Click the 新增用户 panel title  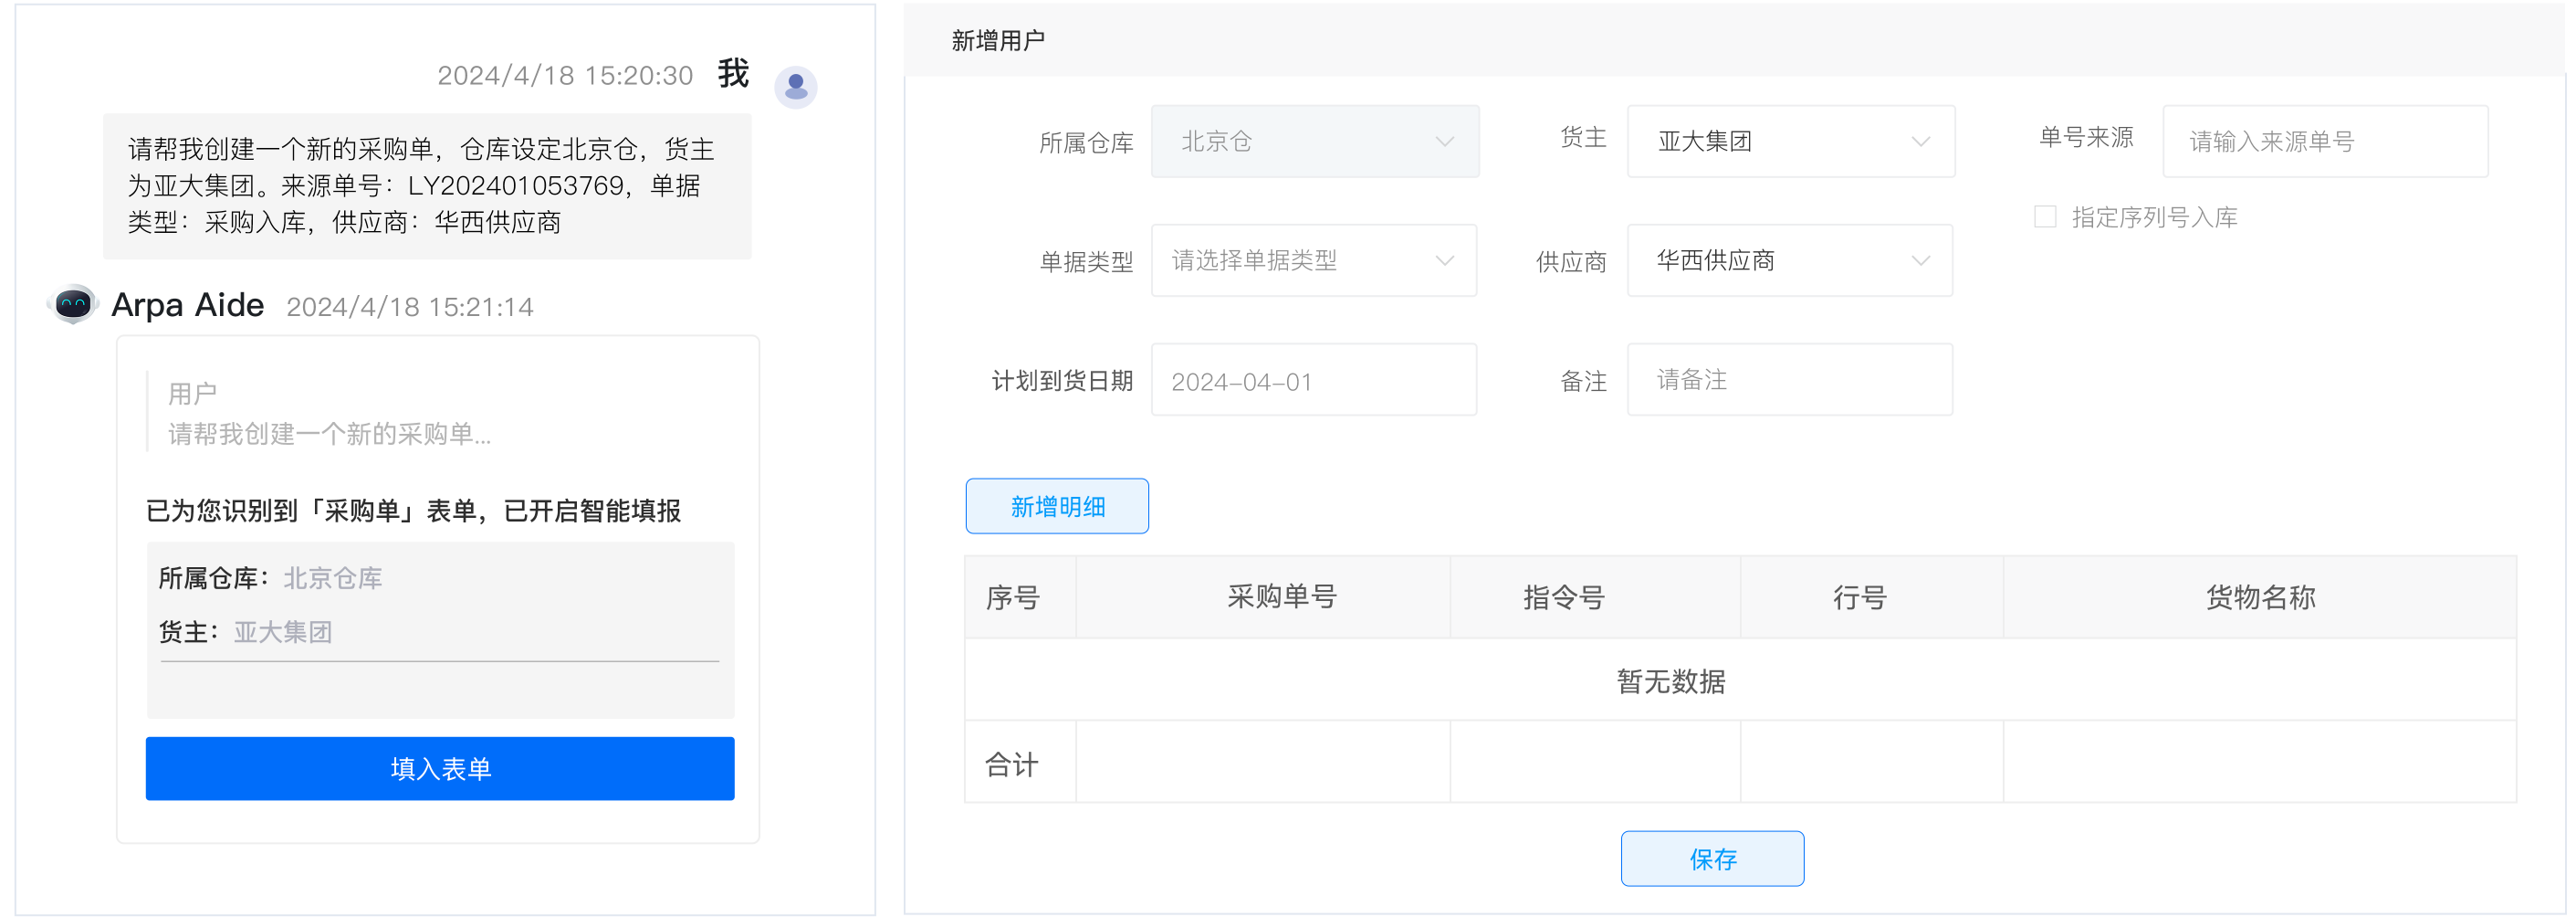point(998,40)
